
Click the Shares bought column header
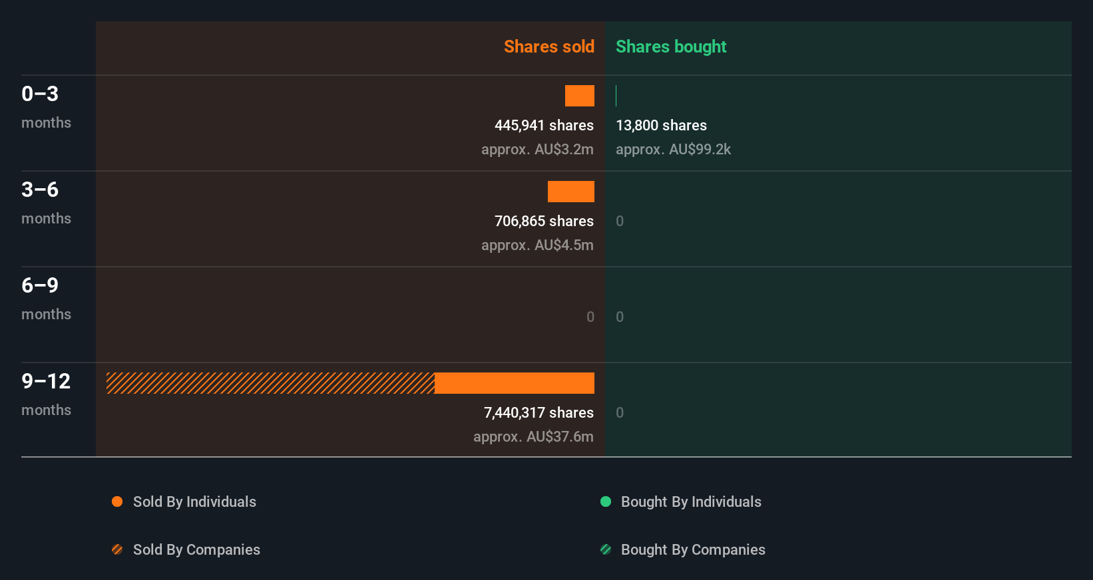(x=671, y=47)
